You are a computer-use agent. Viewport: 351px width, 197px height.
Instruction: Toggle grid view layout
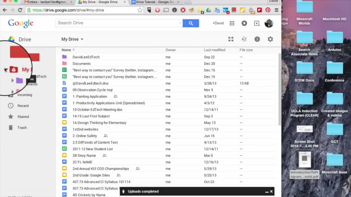click(231, 39)
